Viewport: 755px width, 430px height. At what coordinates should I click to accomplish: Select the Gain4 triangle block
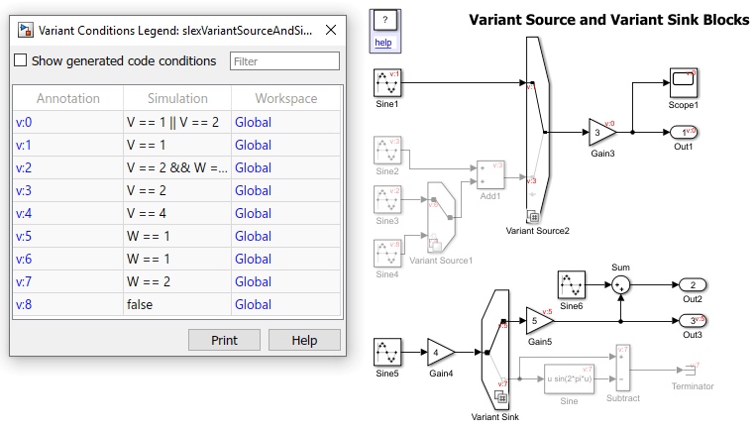[441, 353]
